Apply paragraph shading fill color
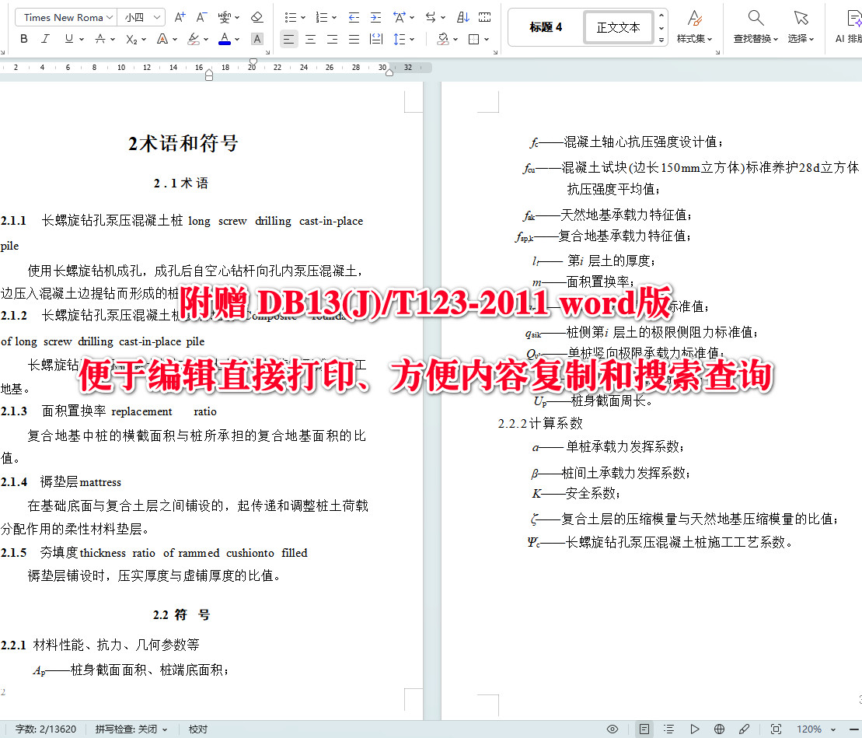Image resolution: width=862 pixels, height=738 pixels. coord(442,39)
